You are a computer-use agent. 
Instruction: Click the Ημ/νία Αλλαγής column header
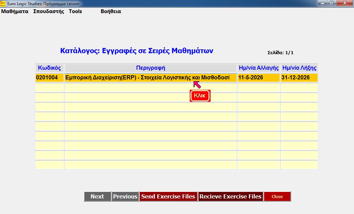tap(259, 68)
